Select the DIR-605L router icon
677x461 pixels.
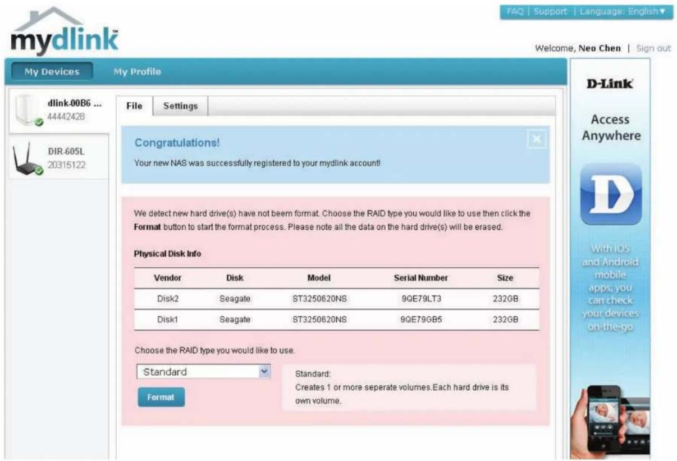coord(27,158)
